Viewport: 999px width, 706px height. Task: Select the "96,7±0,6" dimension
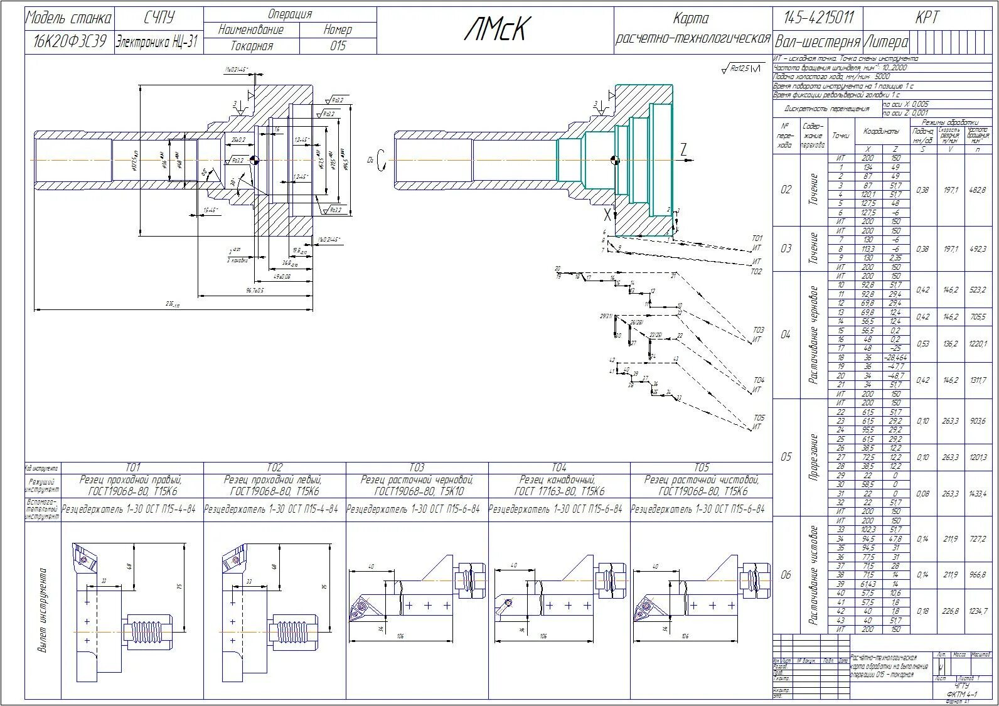coord(255,291)
